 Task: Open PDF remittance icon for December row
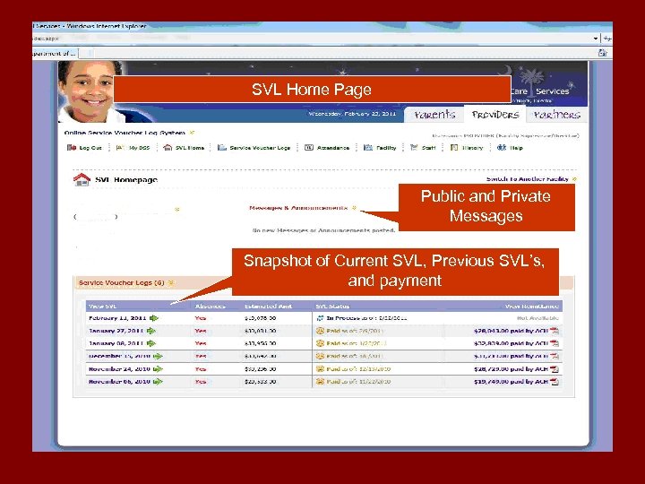pyautogui.click(x=555, y=356)
